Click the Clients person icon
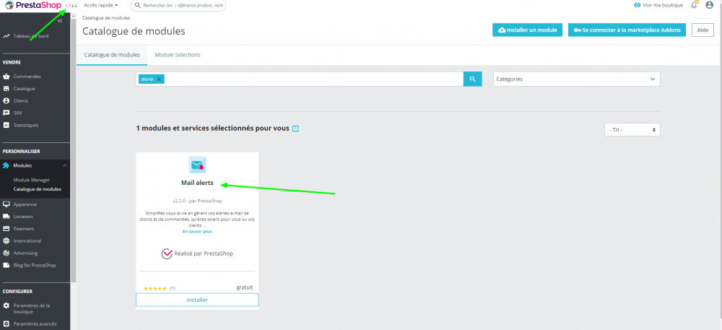The height and width of the screenshot is (330, 722). tap(6, 100)
